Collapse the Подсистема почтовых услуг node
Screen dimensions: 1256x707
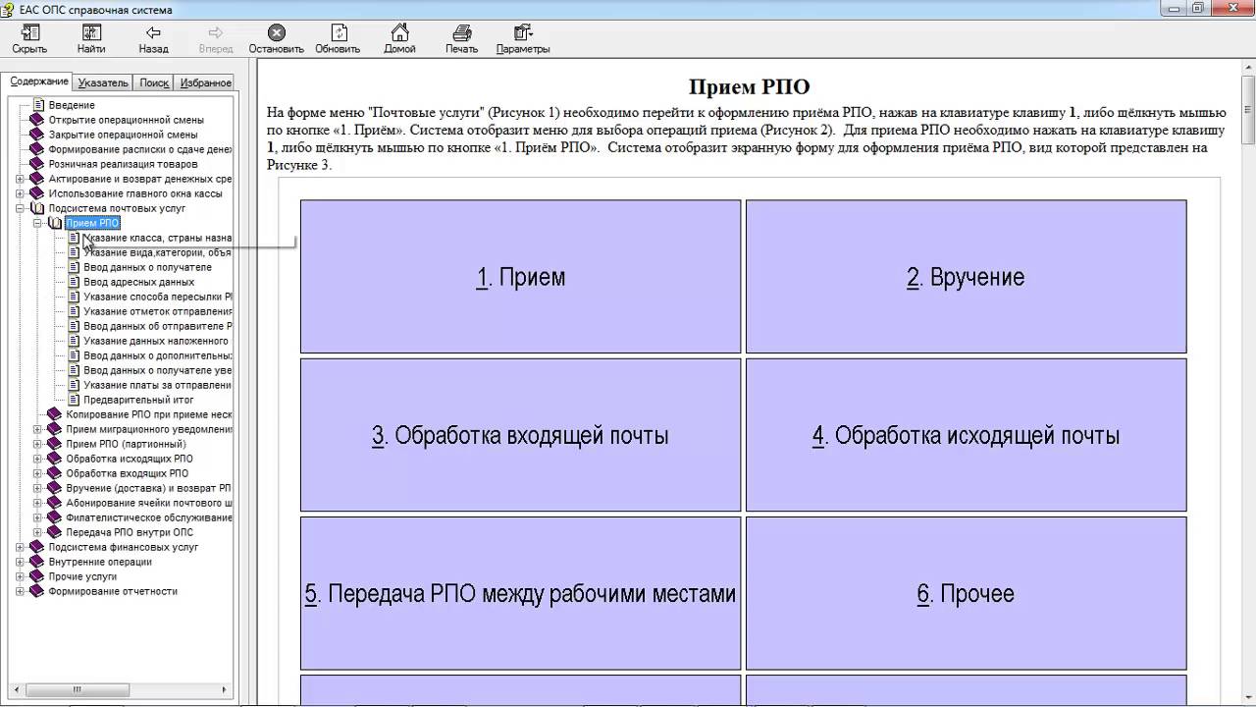tap(21, 208)
